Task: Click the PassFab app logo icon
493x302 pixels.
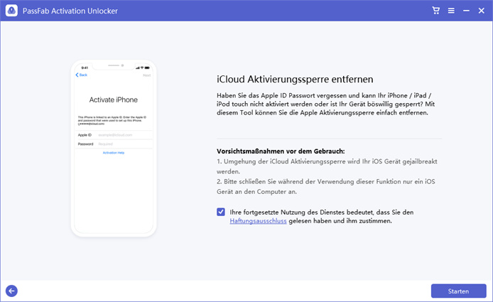Action: point(11,11)
